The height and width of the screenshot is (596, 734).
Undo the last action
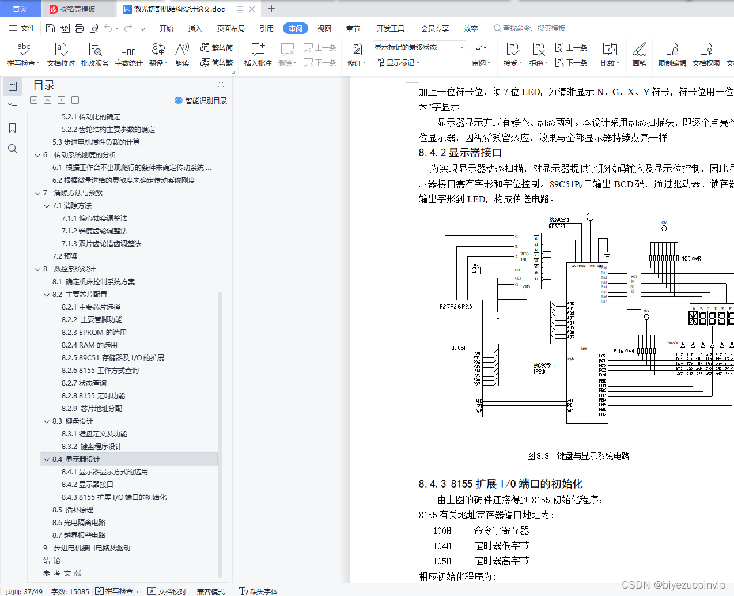pos(108,28)
